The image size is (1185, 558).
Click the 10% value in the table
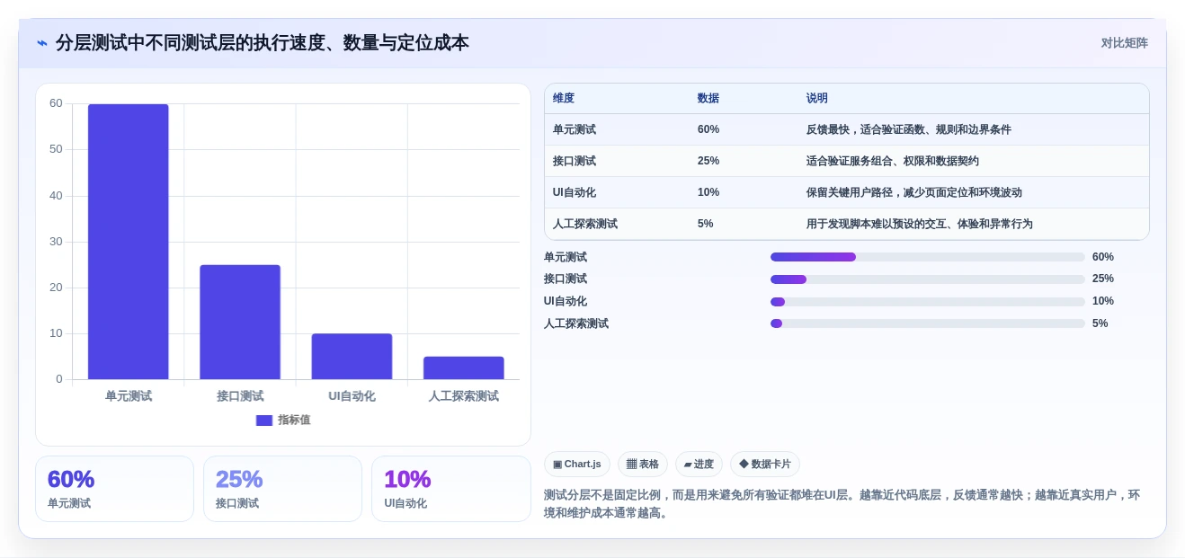click(708, 192)
